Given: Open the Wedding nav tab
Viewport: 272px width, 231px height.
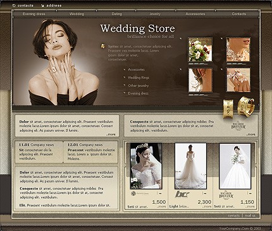Looking at the screenshot, I should [x=77, y=14].
